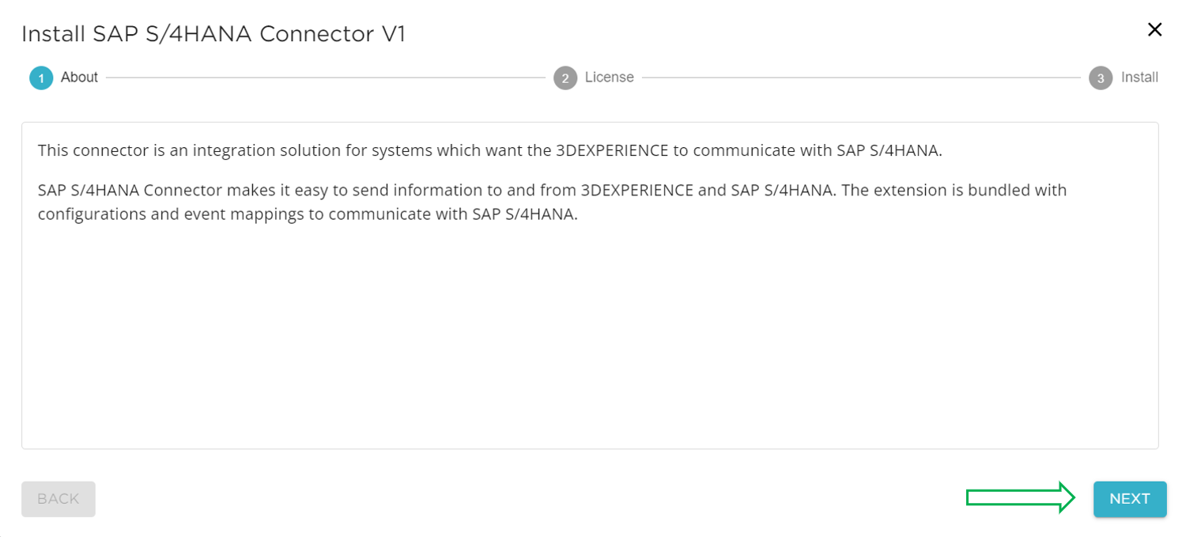Screen dimensions: 1186x537
Task: Click the green arrow pointing at NEXT
Action: click(1020, 498)
